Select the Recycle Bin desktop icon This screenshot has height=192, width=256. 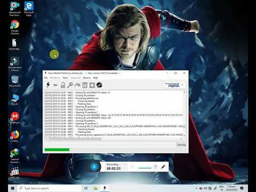(x=15, y=81)
